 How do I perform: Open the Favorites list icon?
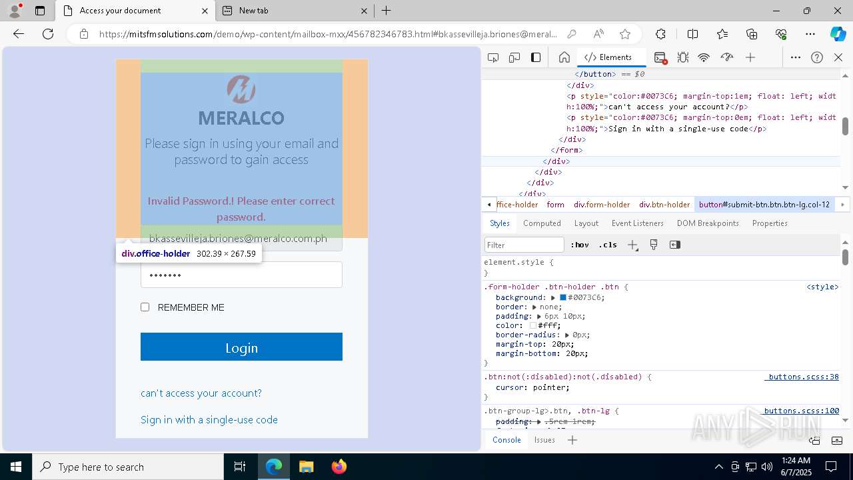pyautogui.click(x=722, y=34)
